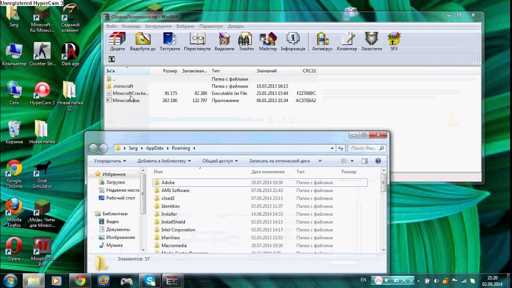
Task: Open Skype from the taskbar
Action: (150, 281)
